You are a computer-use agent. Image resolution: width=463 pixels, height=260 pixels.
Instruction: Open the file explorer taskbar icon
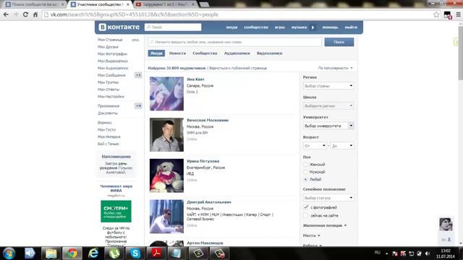pyautogui.click(x=51, y=253)
